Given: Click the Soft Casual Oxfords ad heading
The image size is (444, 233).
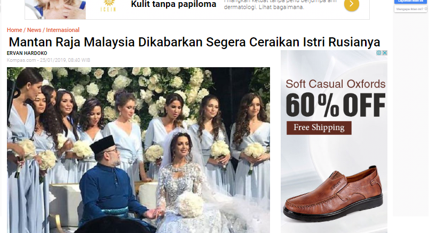Looking at the screenshot, I should [336, 84].
